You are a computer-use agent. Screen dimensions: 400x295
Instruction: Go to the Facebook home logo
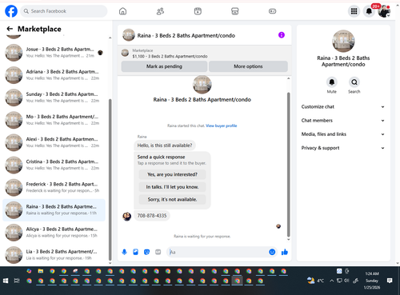pyautogui.click(x=11, y=11)
